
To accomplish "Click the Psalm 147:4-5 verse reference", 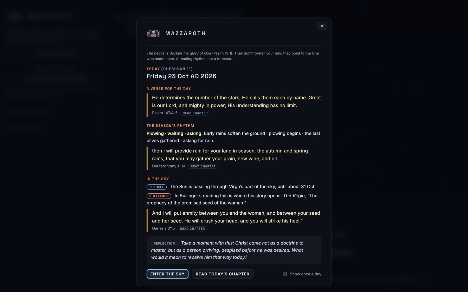I will pyautogui.click(x=165, y=113).
